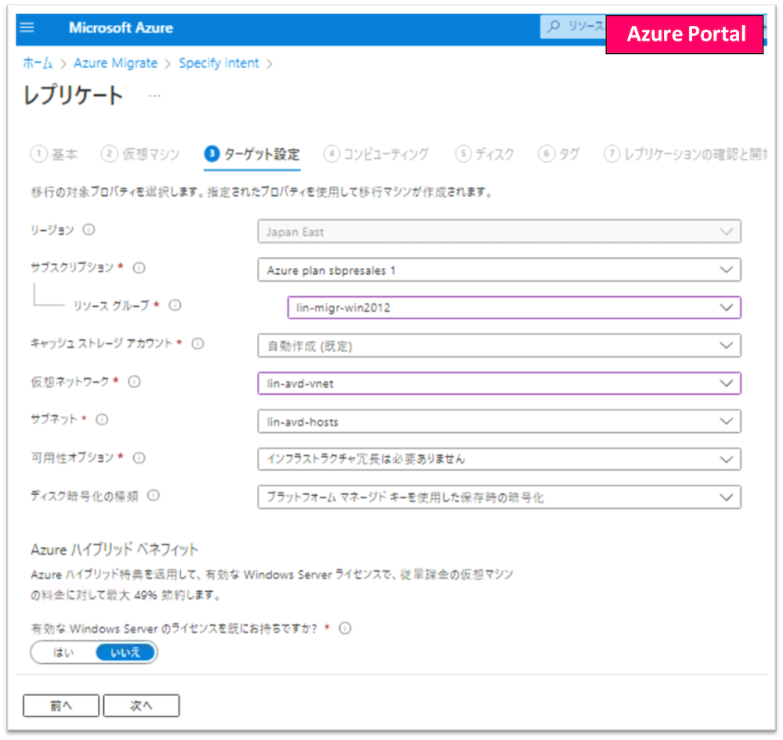The width and height of the screenshot is (783, 740).
Task: Click the Azure Migrate breadcrumb link
Action: (x=115, y=63)
